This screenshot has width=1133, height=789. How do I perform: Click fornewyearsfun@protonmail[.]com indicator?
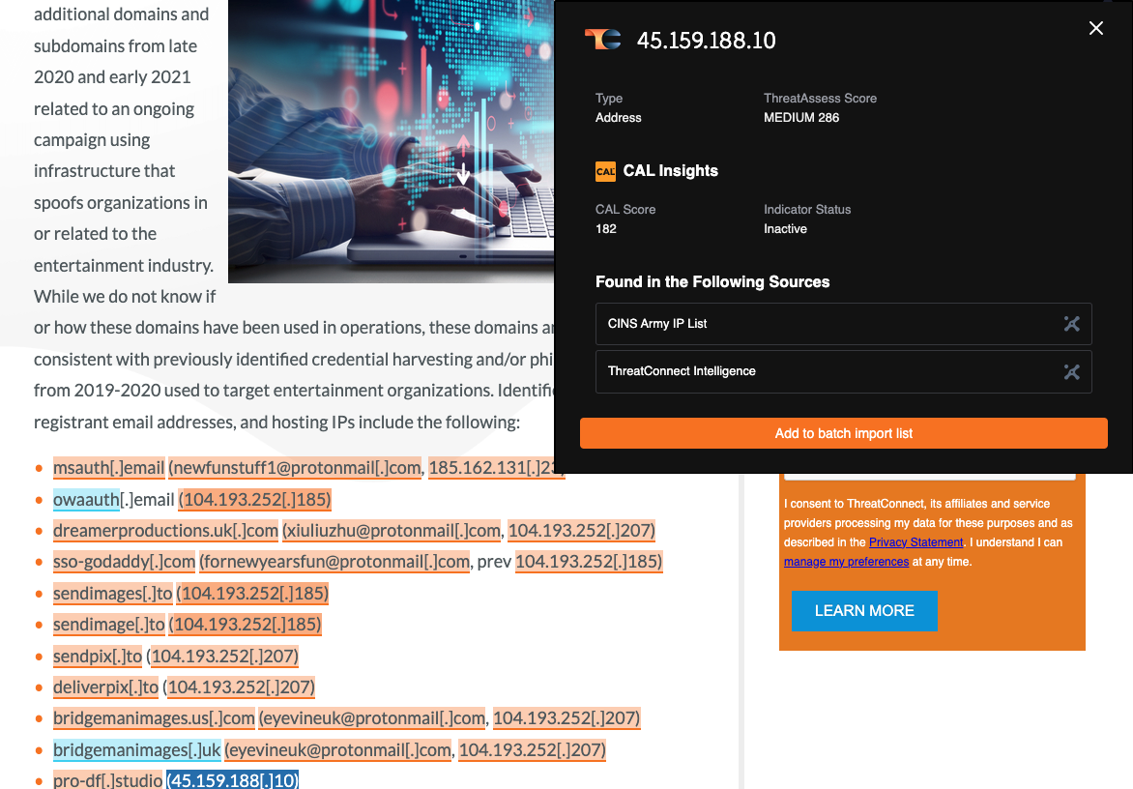click(x=334, y=562)
